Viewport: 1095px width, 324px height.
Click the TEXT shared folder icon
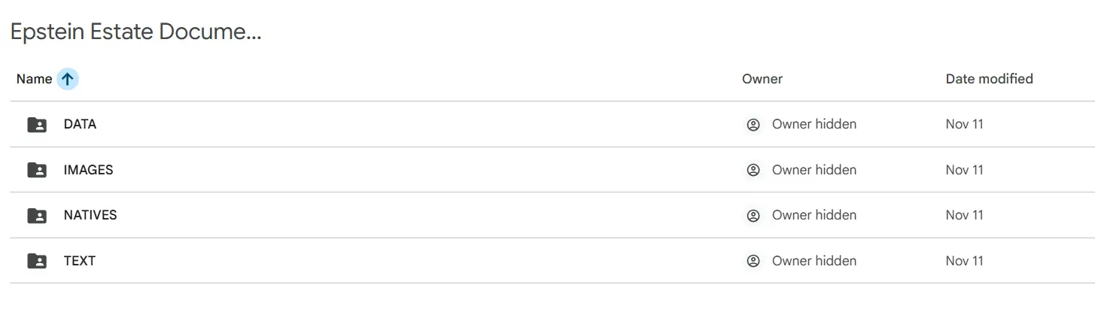tap(37, 261)
